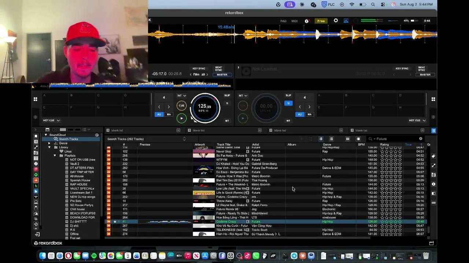Refresh the SoundCloud tree

[x=97, y=135]
